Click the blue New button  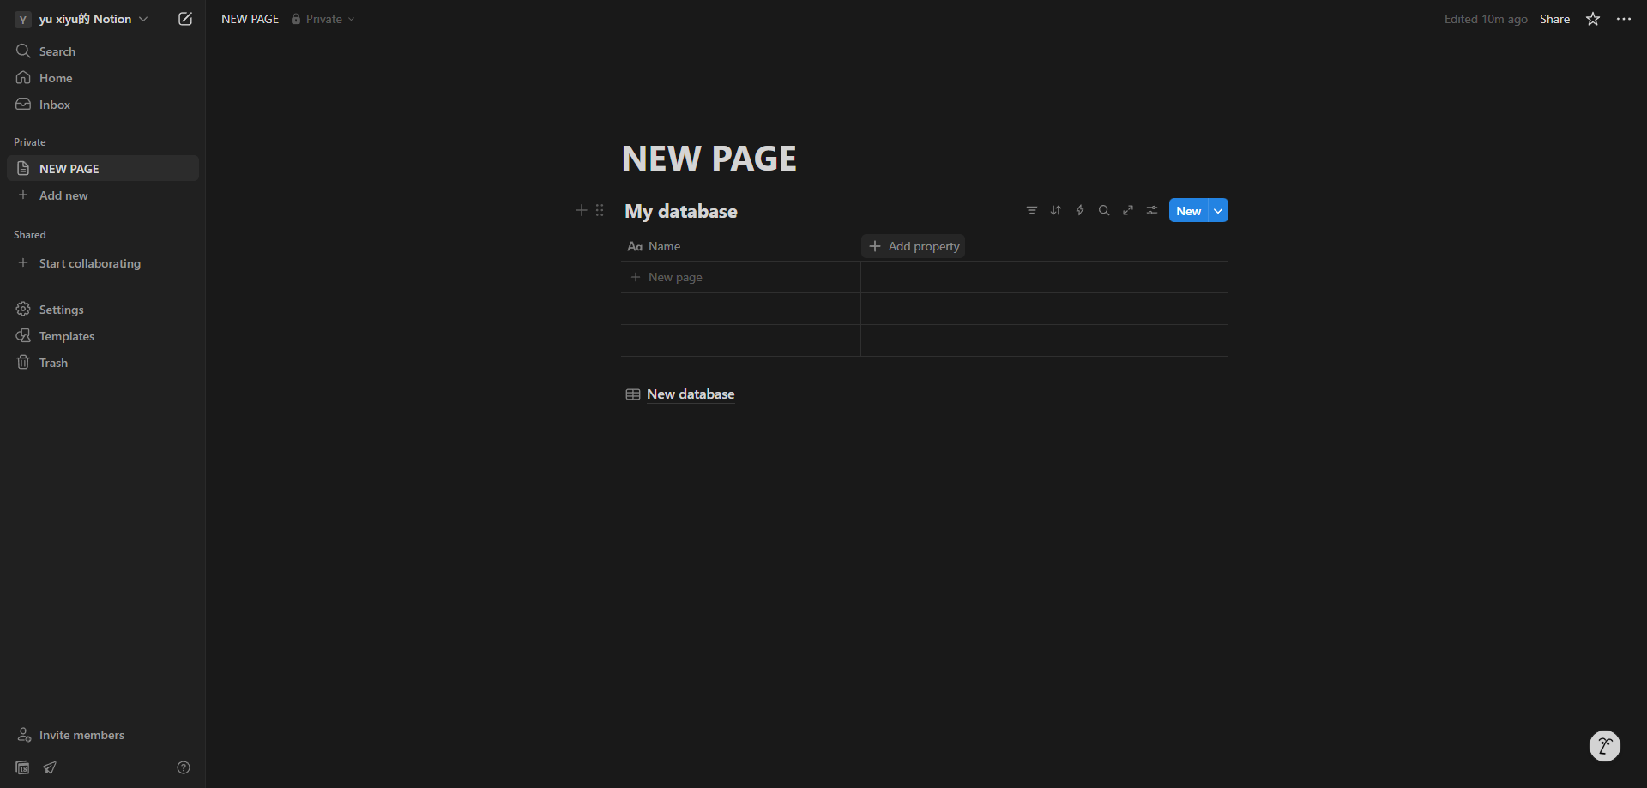coord(1188,211)
